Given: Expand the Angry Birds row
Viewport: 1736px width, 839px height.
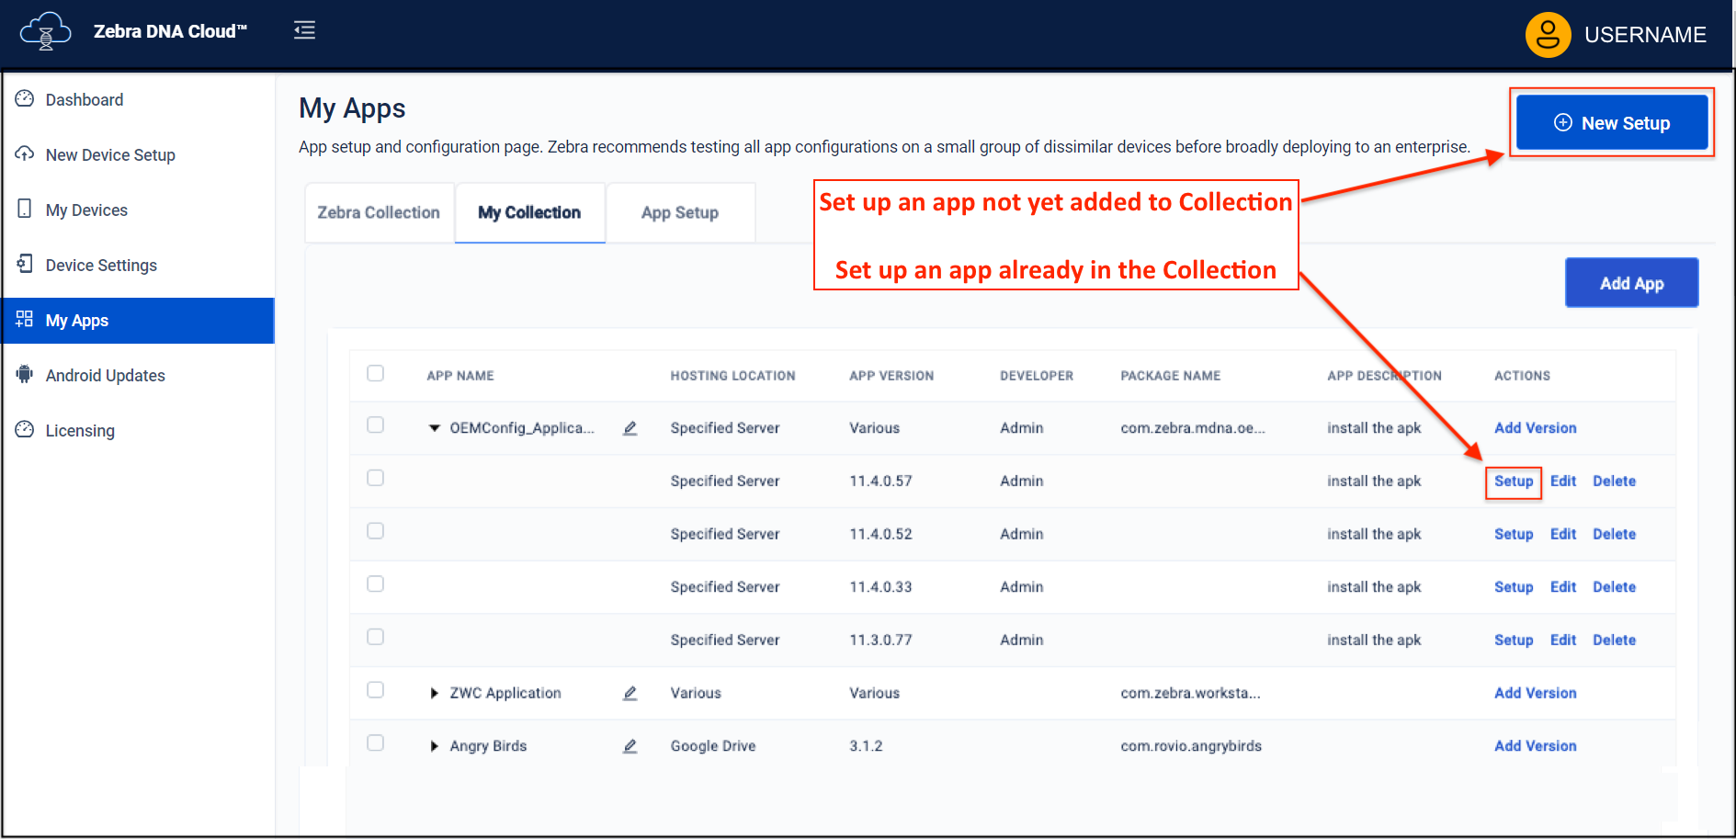Looking at the screenshot, I should (x=435, y=746).
